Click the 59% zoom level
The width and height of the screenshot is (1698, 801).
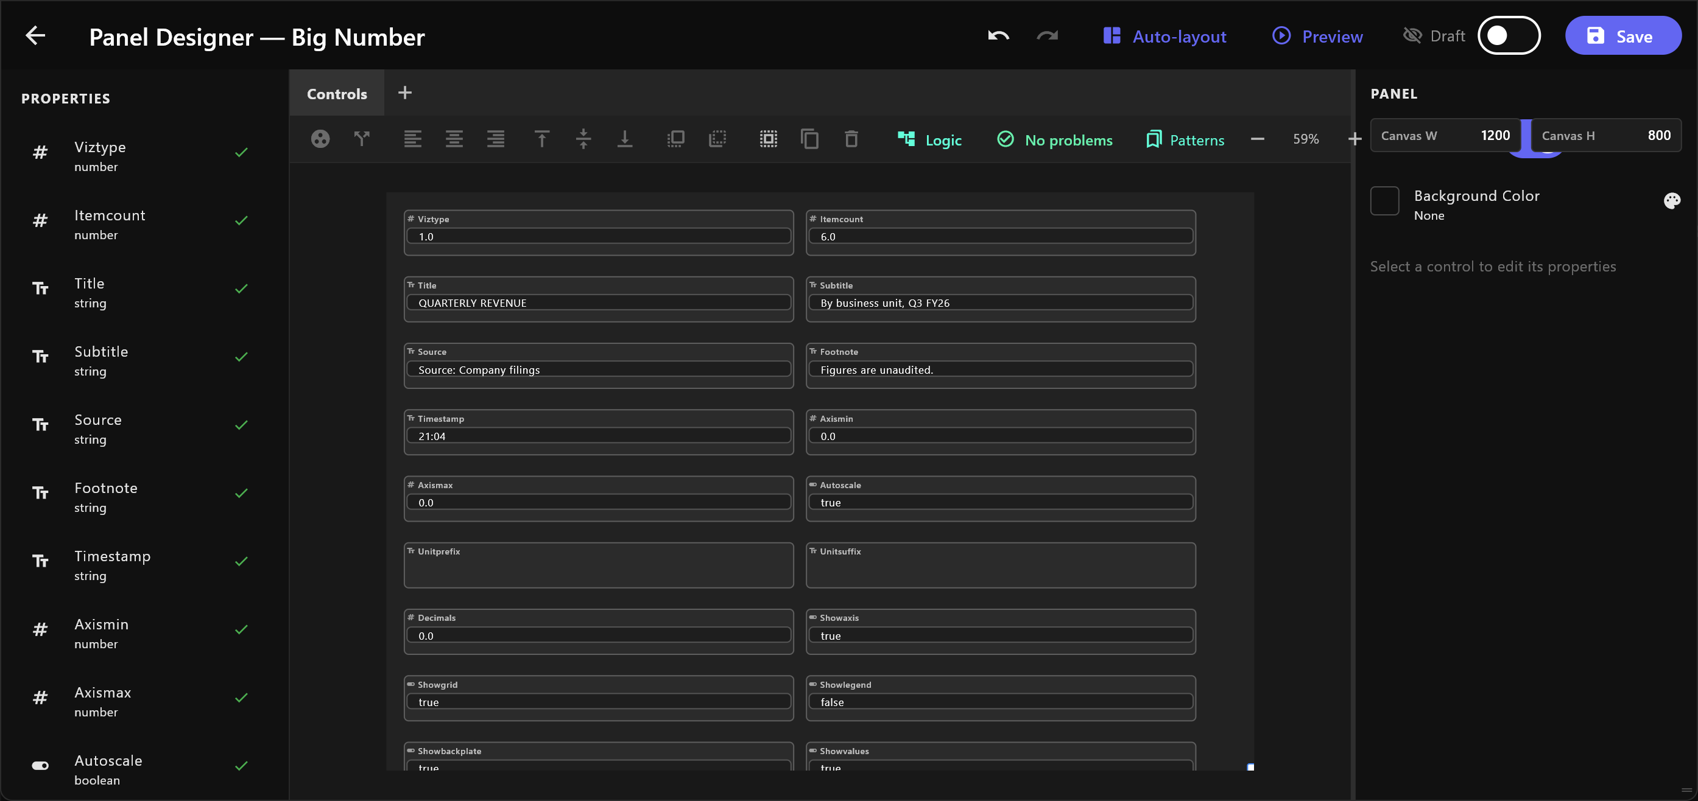point(1306,139)
